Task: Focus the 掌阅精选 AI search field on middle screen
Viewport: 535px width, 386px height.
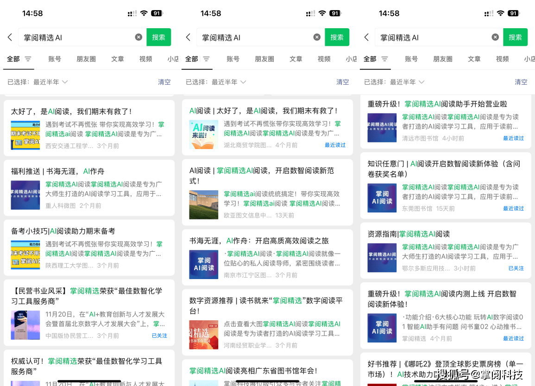Action: (261, 37)
